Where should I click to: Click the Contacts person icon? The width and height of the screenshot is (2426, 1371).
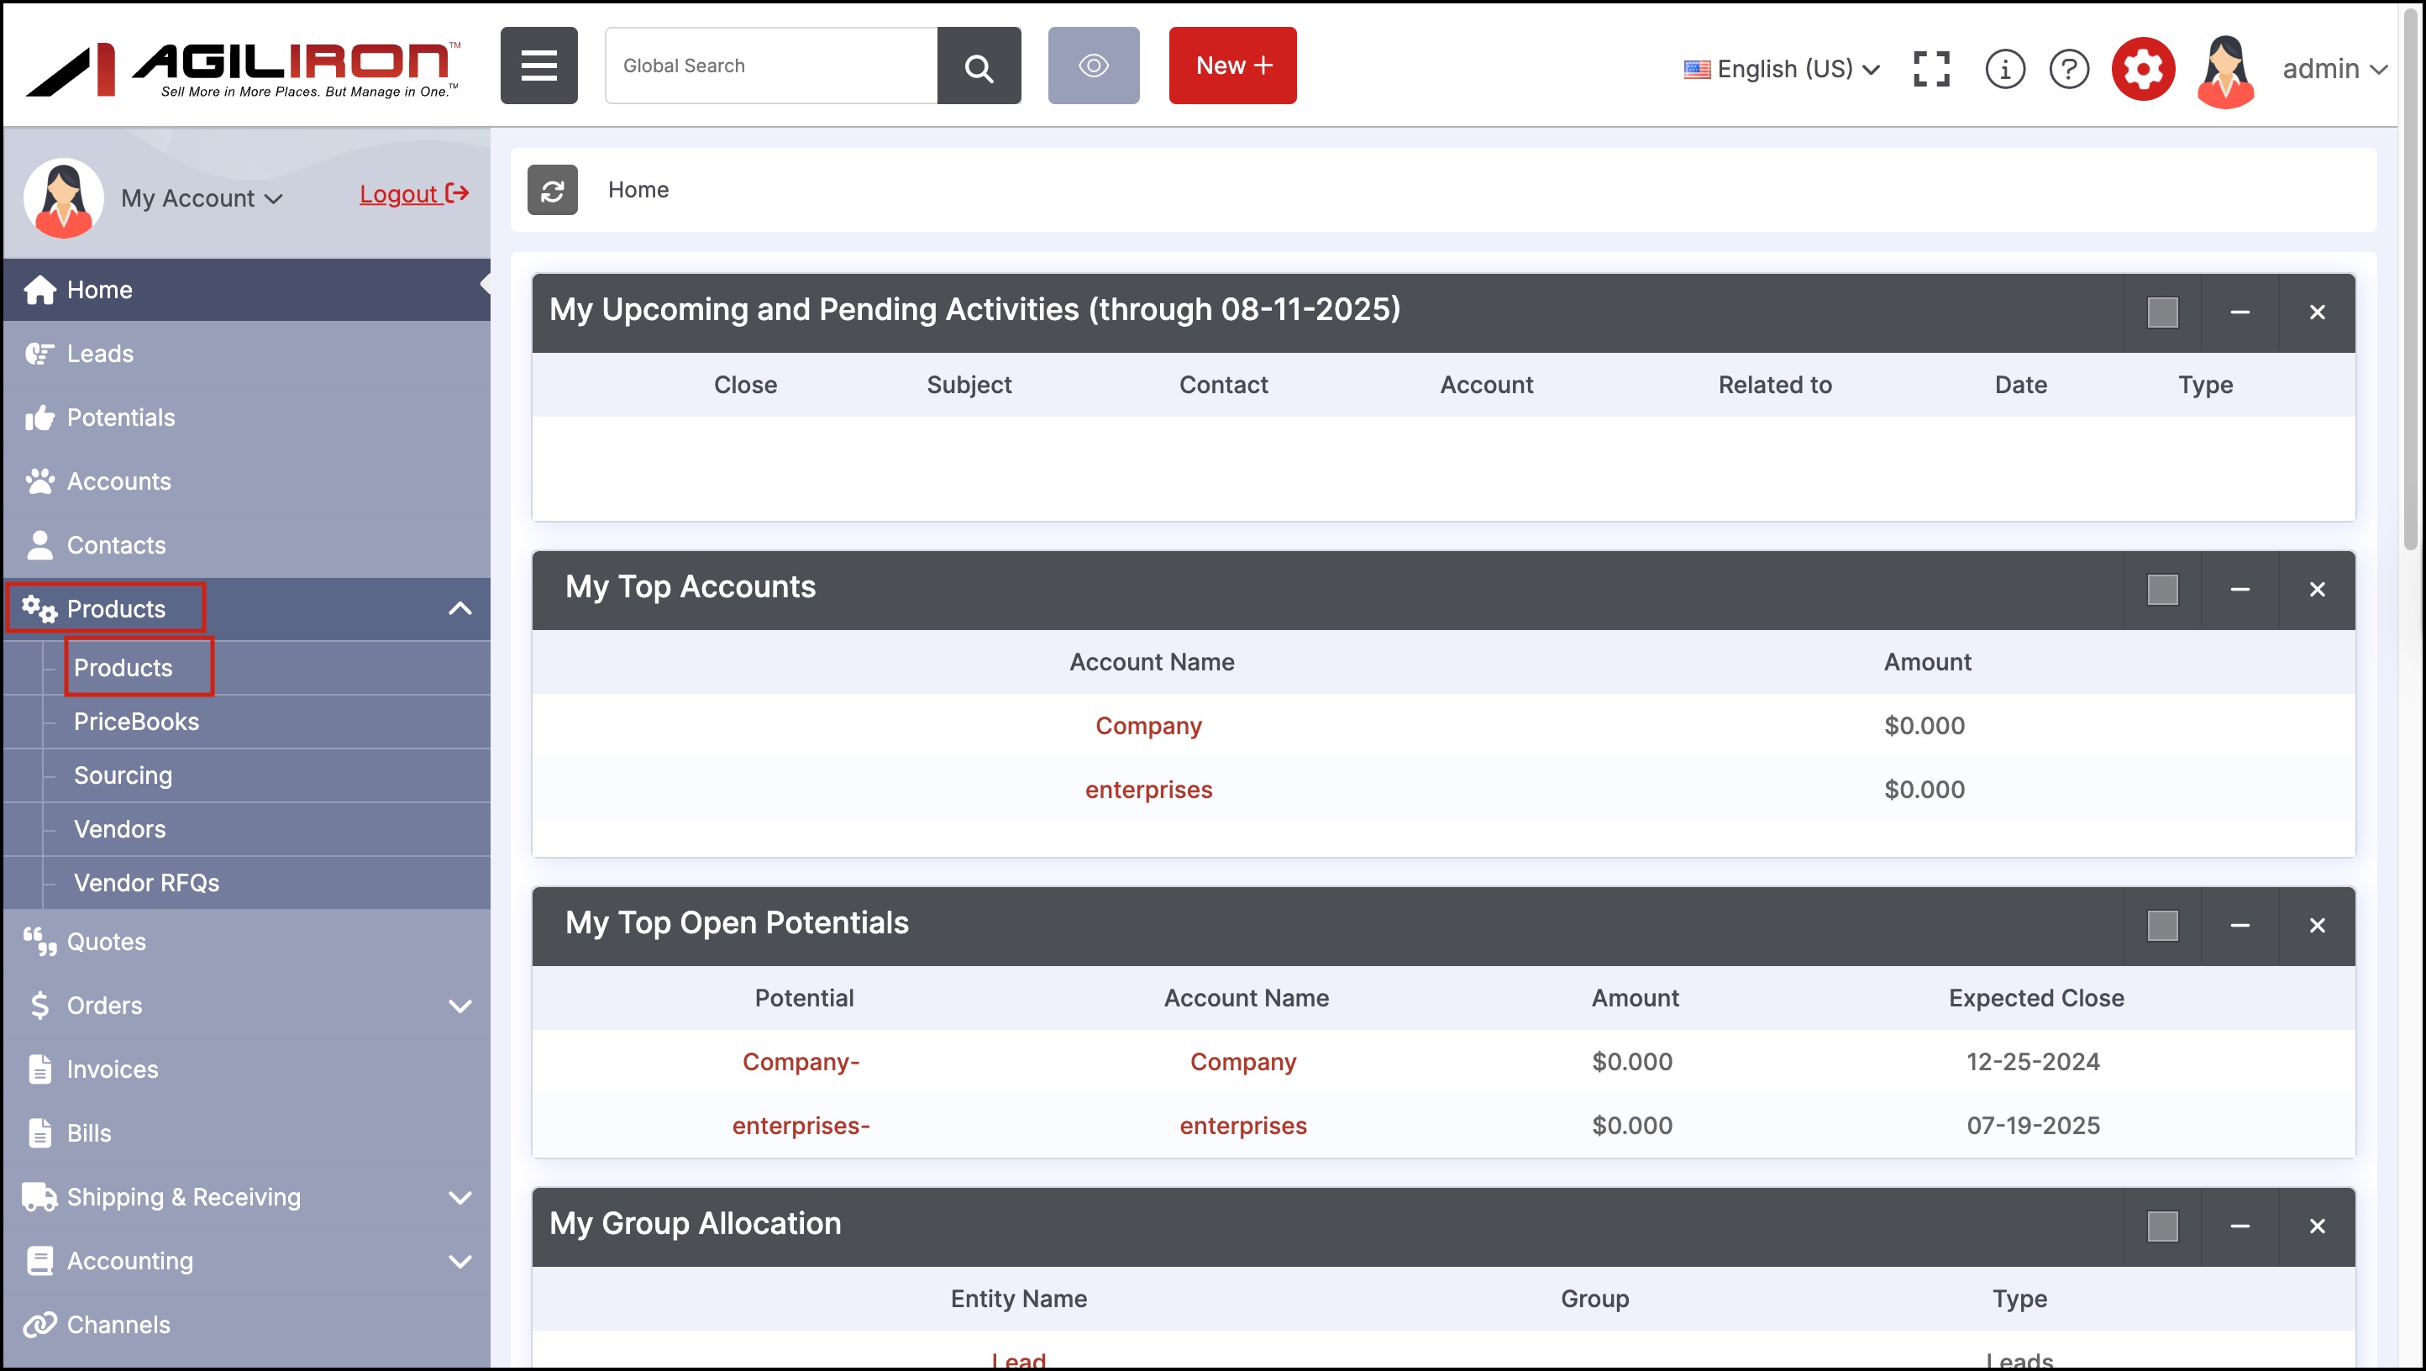[39, 545]
